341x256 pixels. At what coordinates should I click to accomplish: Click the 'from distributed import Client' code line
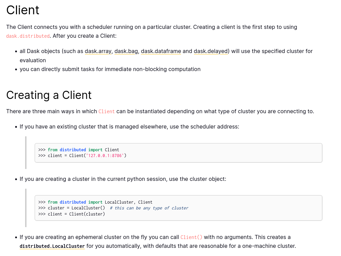click(x=79, y=150)
